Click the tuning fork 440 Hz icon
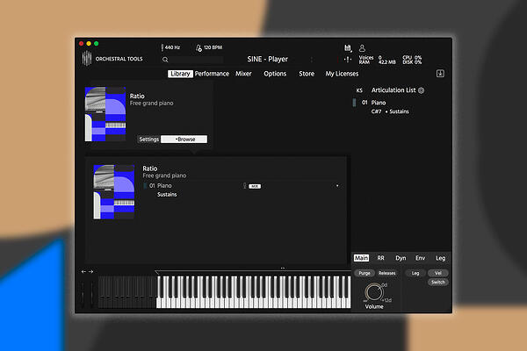Screen dimensions: 527x351 point(162,47)
